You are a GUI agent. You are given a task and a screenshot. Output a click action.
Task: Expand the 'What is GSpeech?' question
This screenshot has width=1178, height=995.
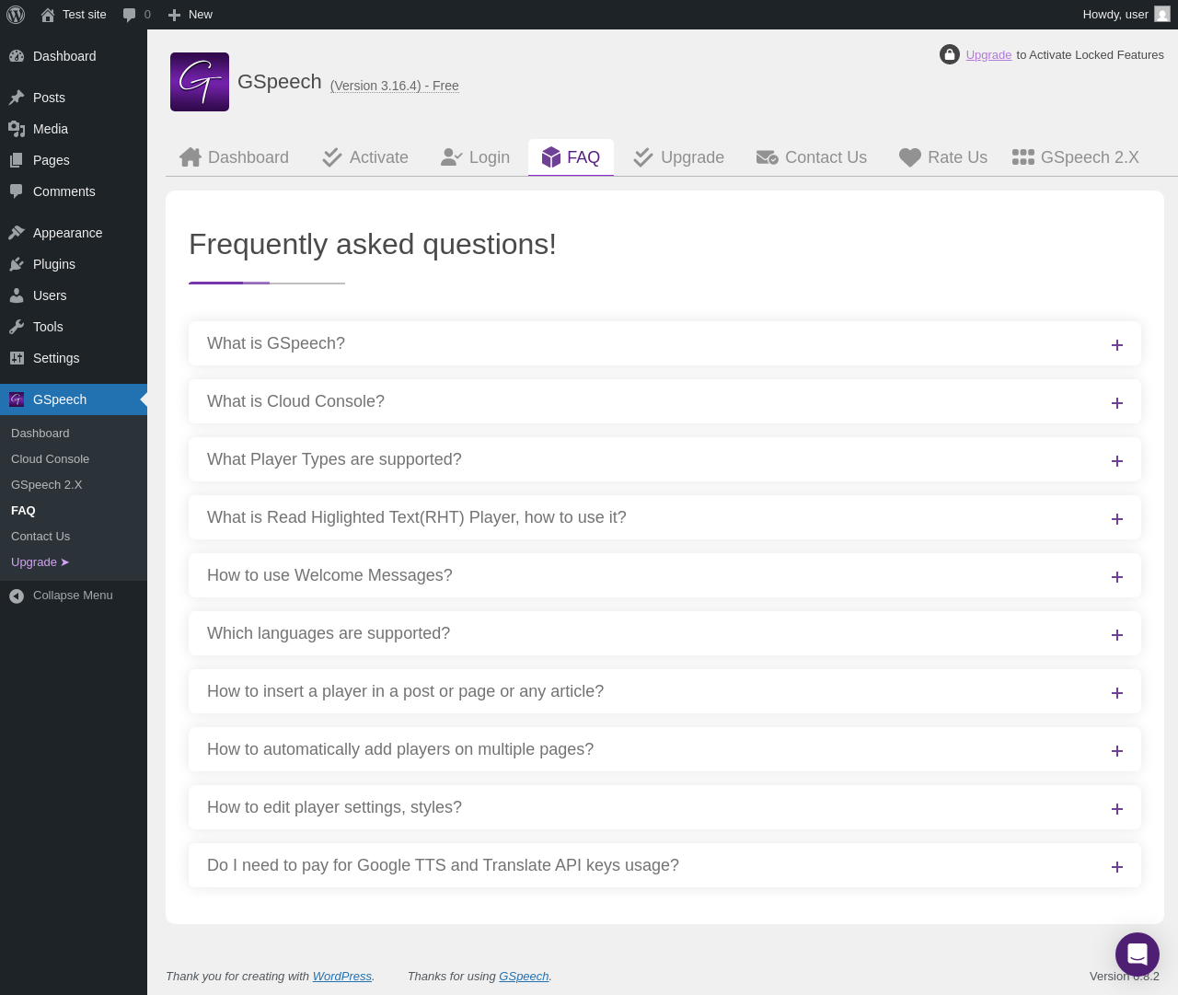tap(664, 343)
